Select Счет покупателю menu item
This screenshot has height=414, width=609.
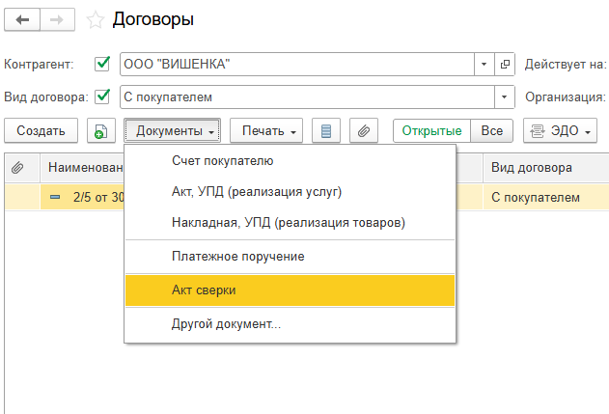[x=290, y=161]
